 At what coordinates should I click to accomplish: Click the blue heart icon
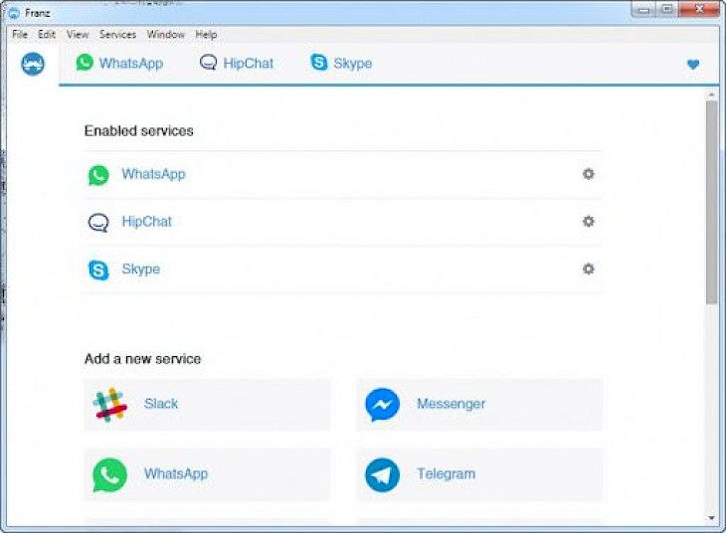tap(692, 64)
